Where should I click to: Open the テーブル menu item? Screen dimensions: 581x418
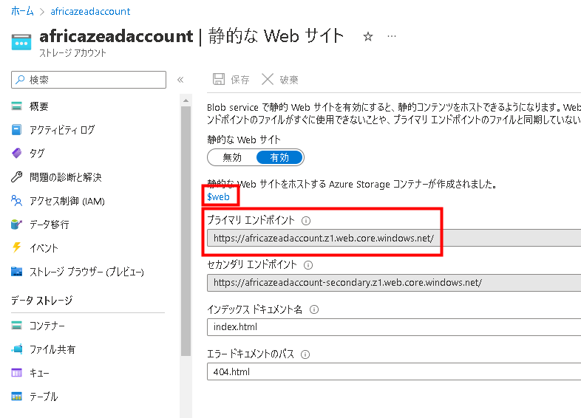pos(44,397)
